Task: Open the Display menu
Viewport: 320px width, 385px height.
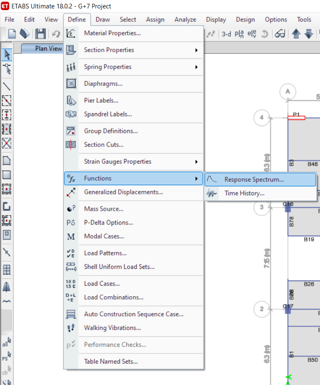Action: [x=216, y=19]
